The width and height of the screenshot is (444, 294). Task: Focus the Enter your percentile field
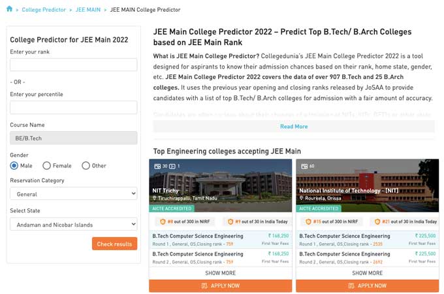[74, 107]
